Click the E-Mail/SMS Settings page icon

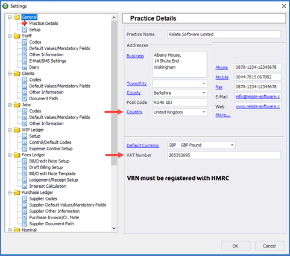(x=25, y=61)
